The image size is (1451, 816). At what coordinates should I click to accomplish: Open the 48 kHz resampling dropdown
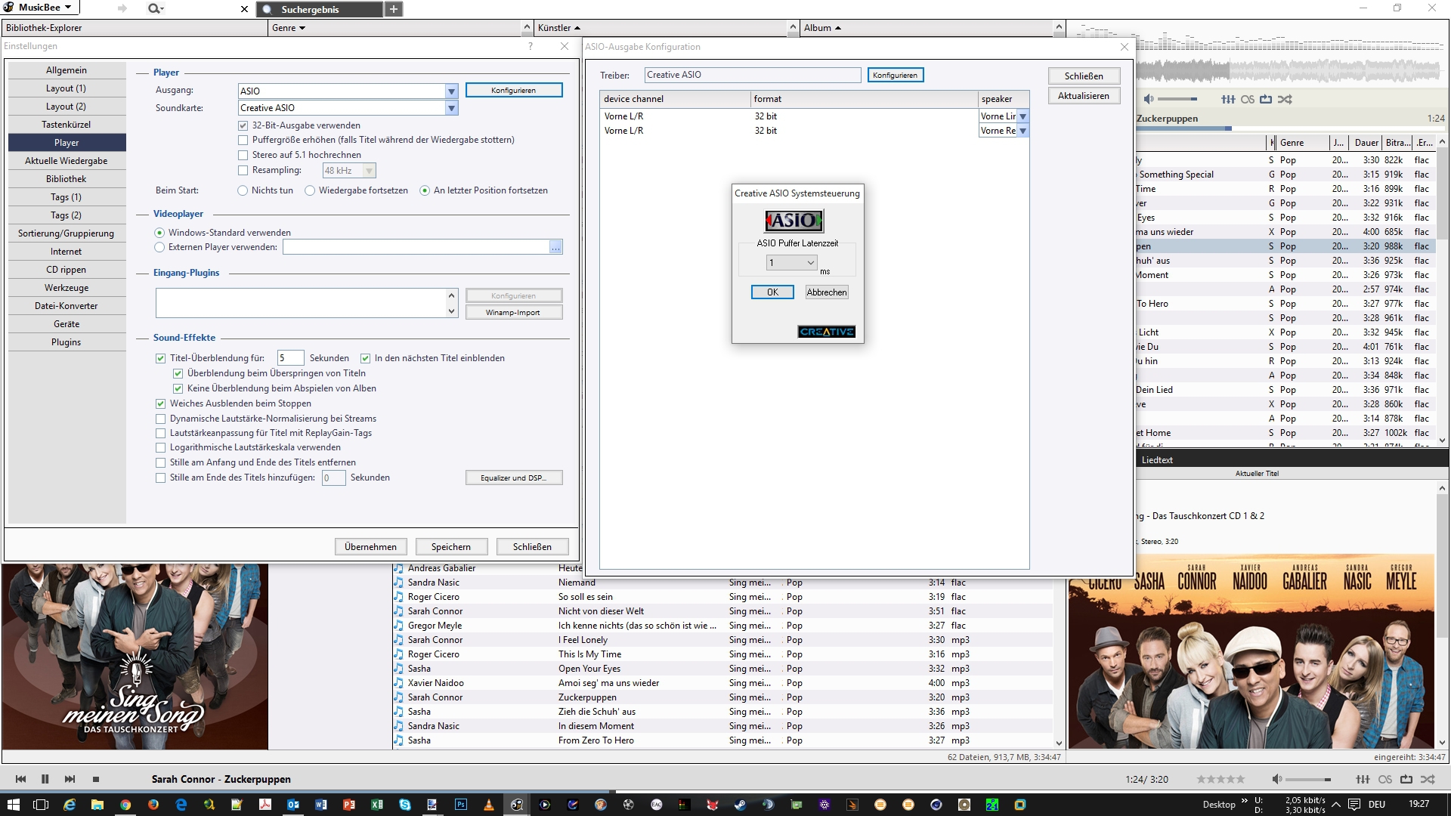(x=369, y=171)
